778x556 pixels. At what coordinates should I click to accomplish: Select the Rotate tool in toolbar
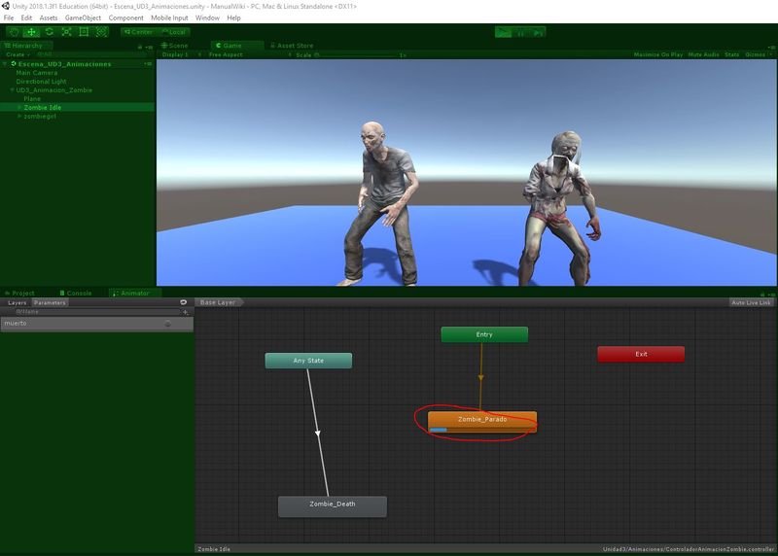pyautogui.click(x=50, y=32)
